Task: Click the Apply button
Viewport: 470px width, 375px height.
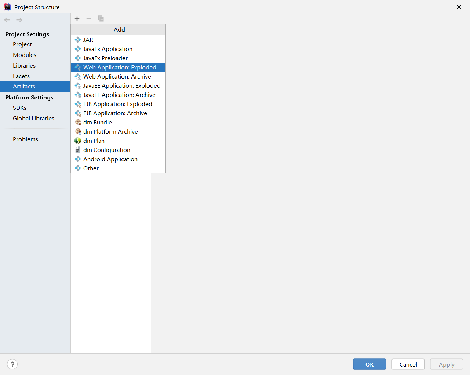Action: pyautogui.click(x=447, y=364)
